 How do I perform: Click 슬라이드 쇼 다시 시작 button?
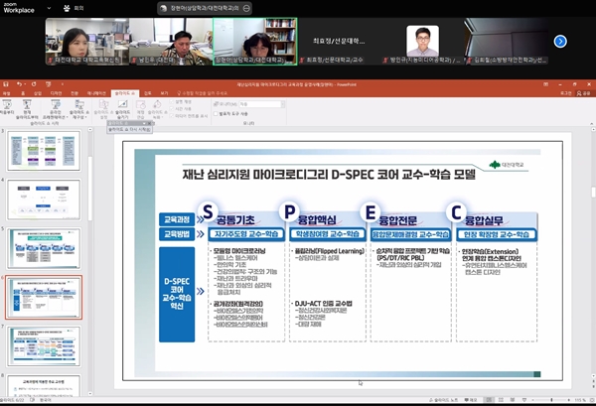[129, 129]
